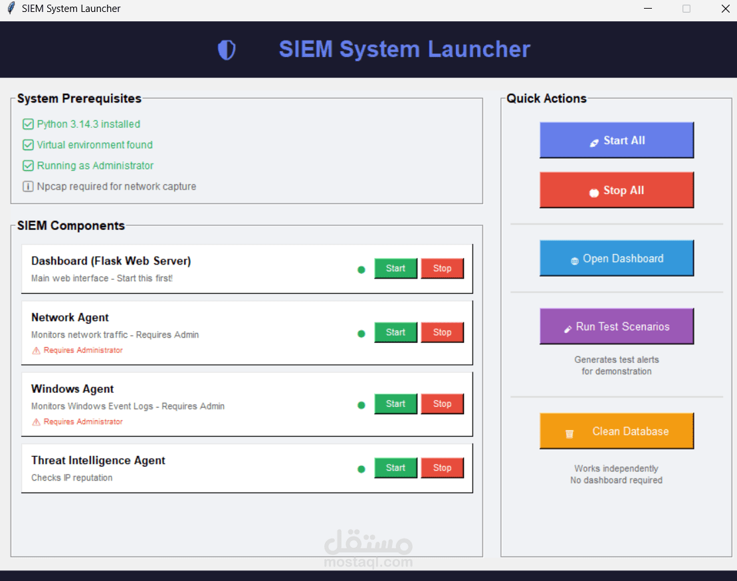The height and width of the screenshot is (581, 737).
Task: Click the trash icon on Clean Database
Action: point(570,433)
